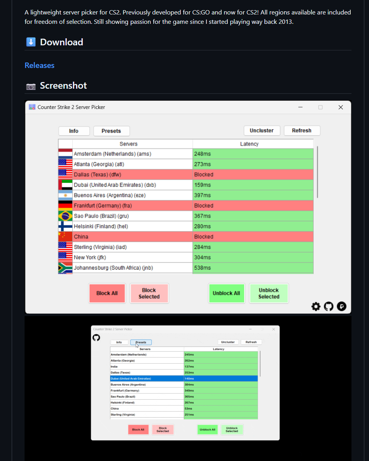The image size is (369, 461).
Task: Click the South Africa flag beside Johannesburg
Action: [x=65, y=268]
